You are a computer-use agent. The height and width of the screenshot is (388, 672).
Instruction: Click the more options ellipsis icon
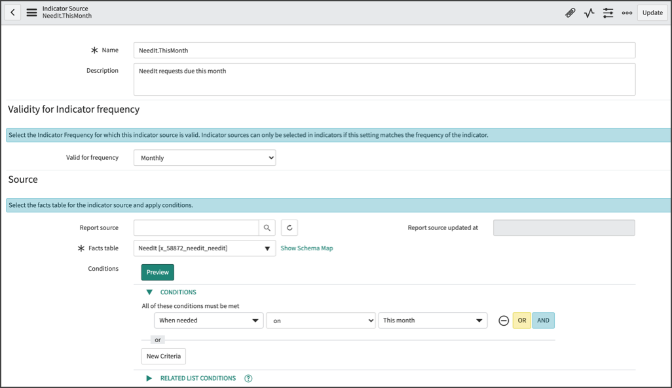pyautogui.click(x=627, y=12)
